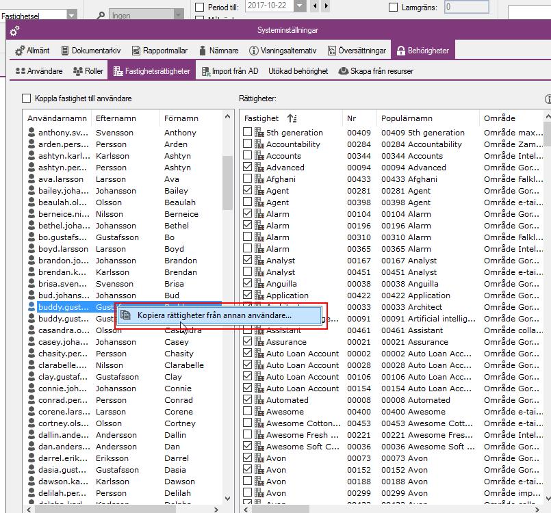
Task: Click the user icon for ava.larsson
Action: 31,179
